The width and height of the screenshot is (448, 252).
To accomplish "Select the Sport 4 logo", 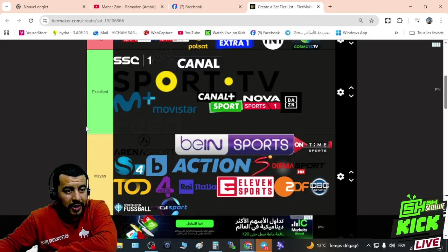I will (x=129, y=166).
